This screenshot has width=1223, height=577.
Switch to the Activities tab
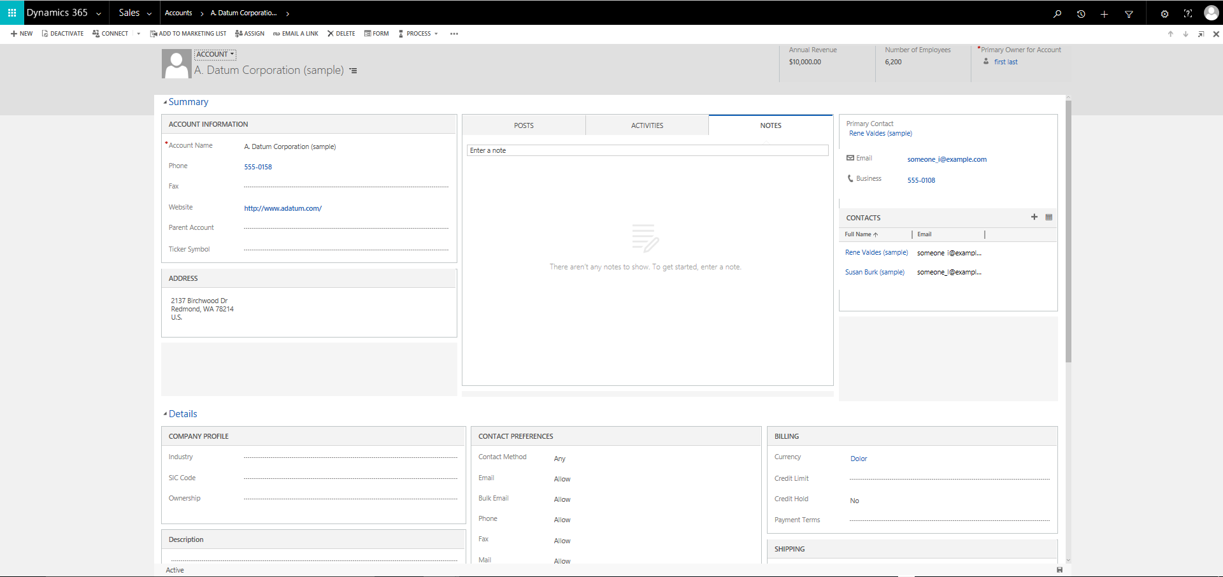(x=647, y=125)
